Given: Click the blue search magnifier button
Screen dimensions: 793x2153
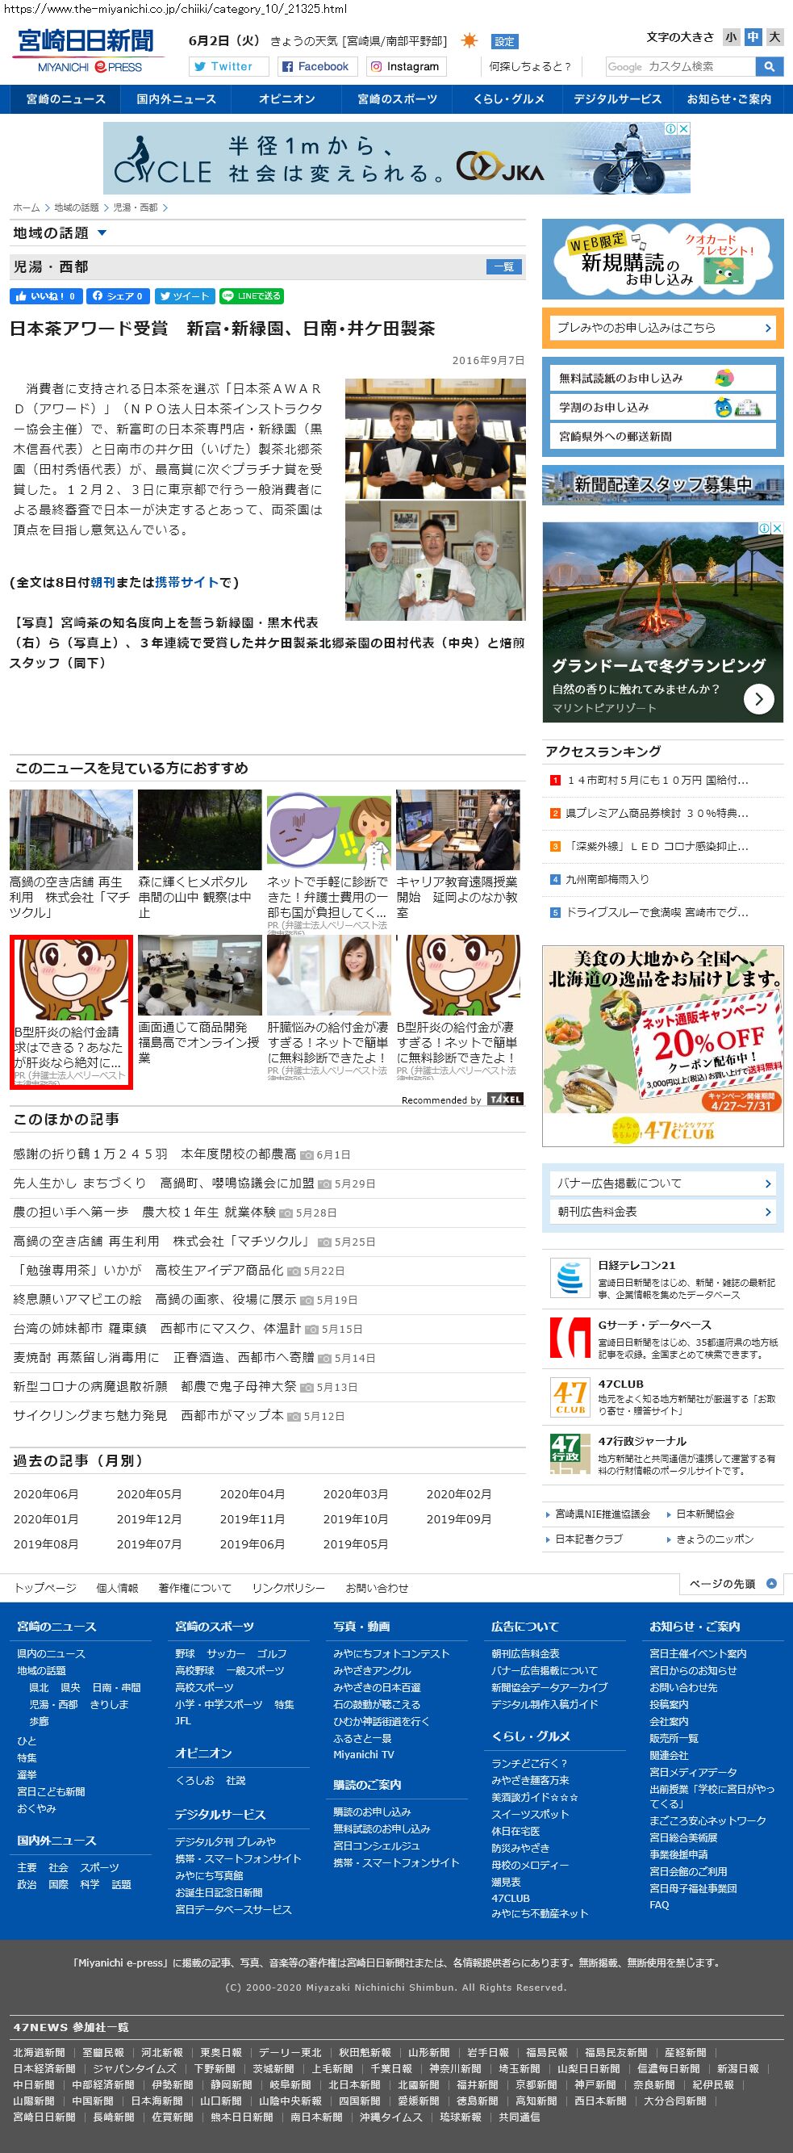Looking at the screenshot, I should [x=769, y=67].
